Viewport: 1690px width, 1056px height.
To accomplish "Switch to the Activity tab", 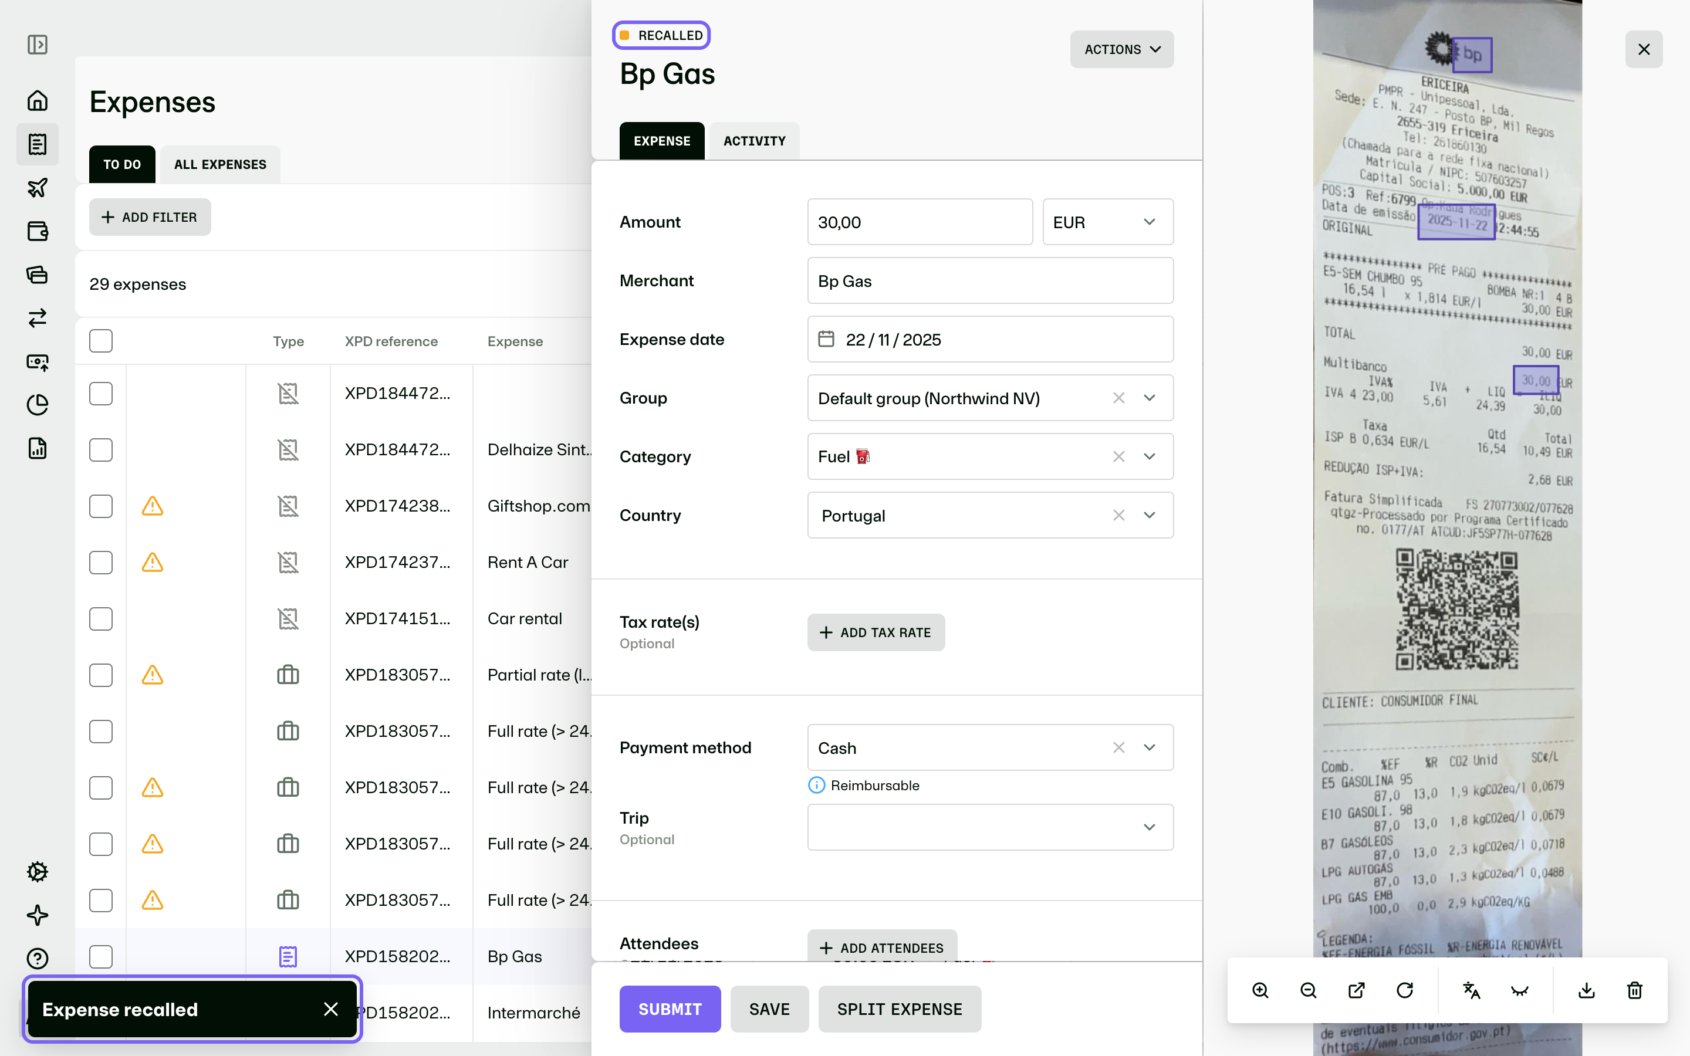I will tap(754, 141).
